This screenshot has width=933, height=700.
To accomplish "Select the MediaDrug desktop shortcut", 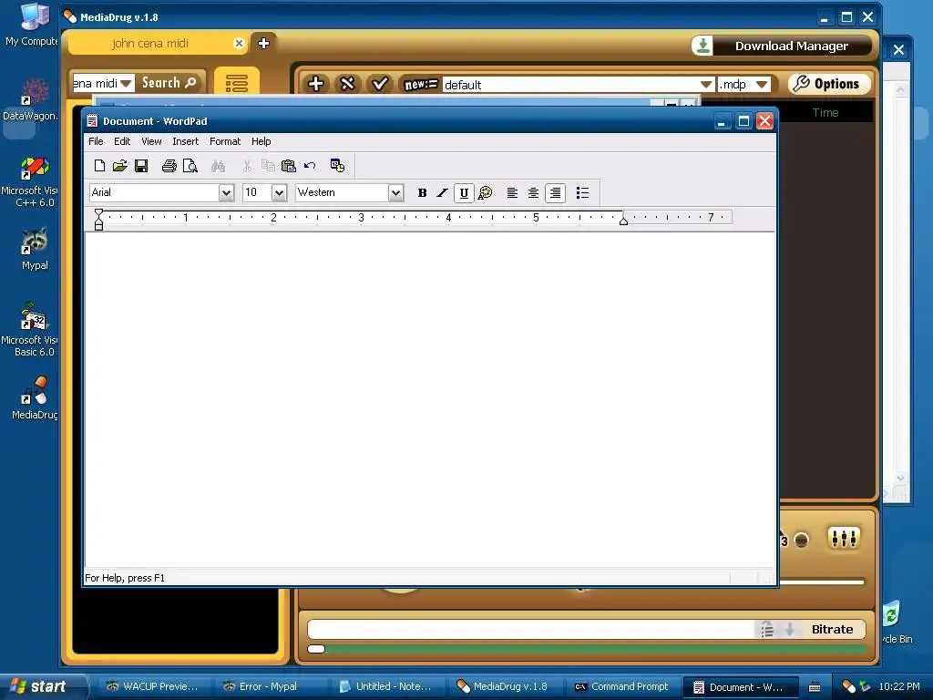I will pos(34,398).
